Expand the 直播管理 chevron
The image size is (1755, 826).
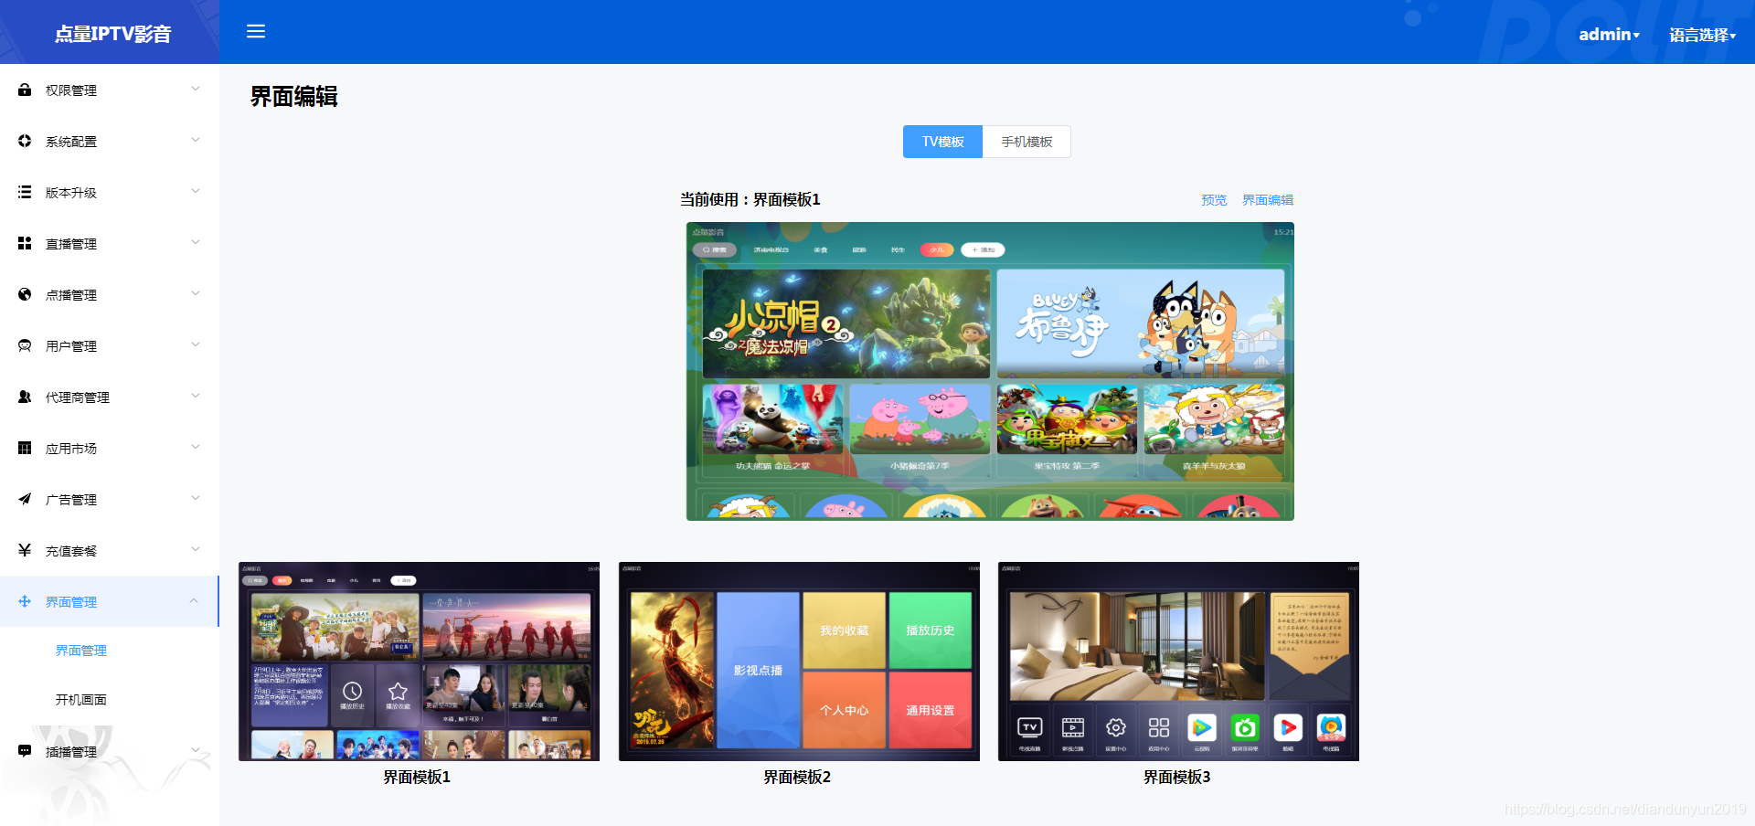(x=195, y=242)
